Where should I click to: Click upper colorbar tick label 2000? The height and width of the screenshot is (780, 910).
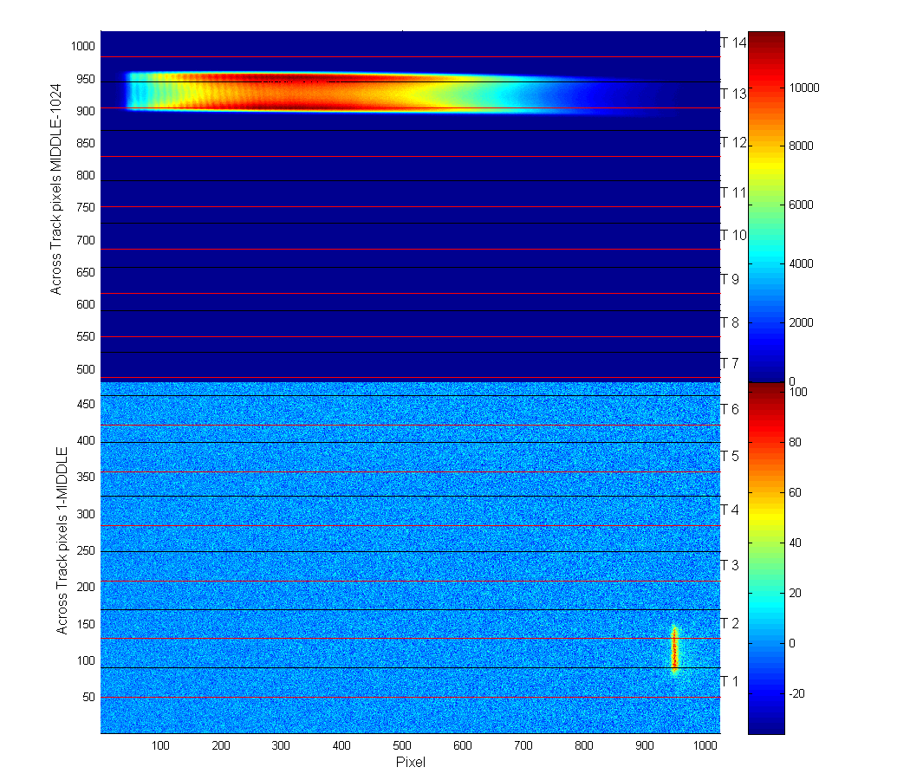pyautogui.click(x=801, y=322)
